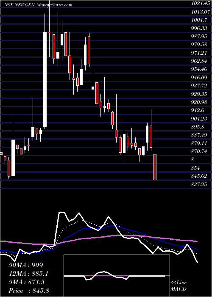Image resolution: width=212 pixels, height=297 pixels.
Task: Click the 887.49 price axis label
Action: 199,134
